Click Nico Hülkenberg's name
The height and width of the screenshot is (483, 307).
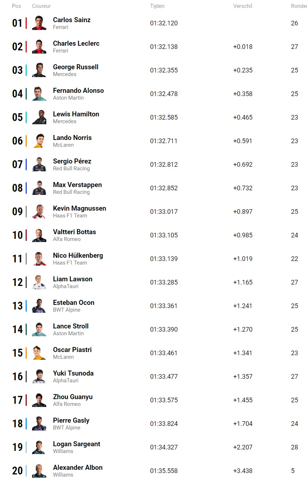coord(78,256)
